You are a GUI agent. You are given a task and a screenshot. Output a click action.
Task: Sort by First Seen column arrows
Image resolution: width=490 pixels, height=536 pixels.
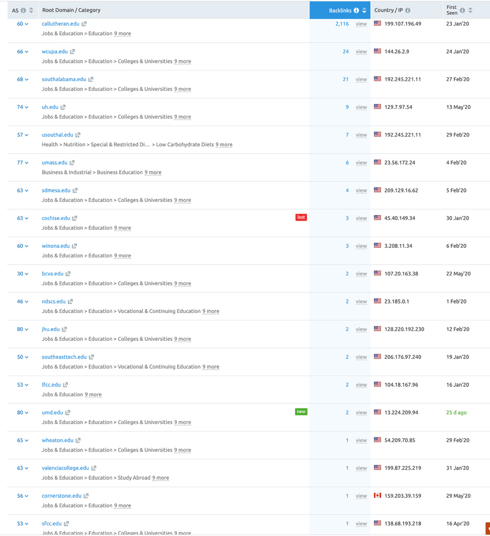(x=470, y=10)
